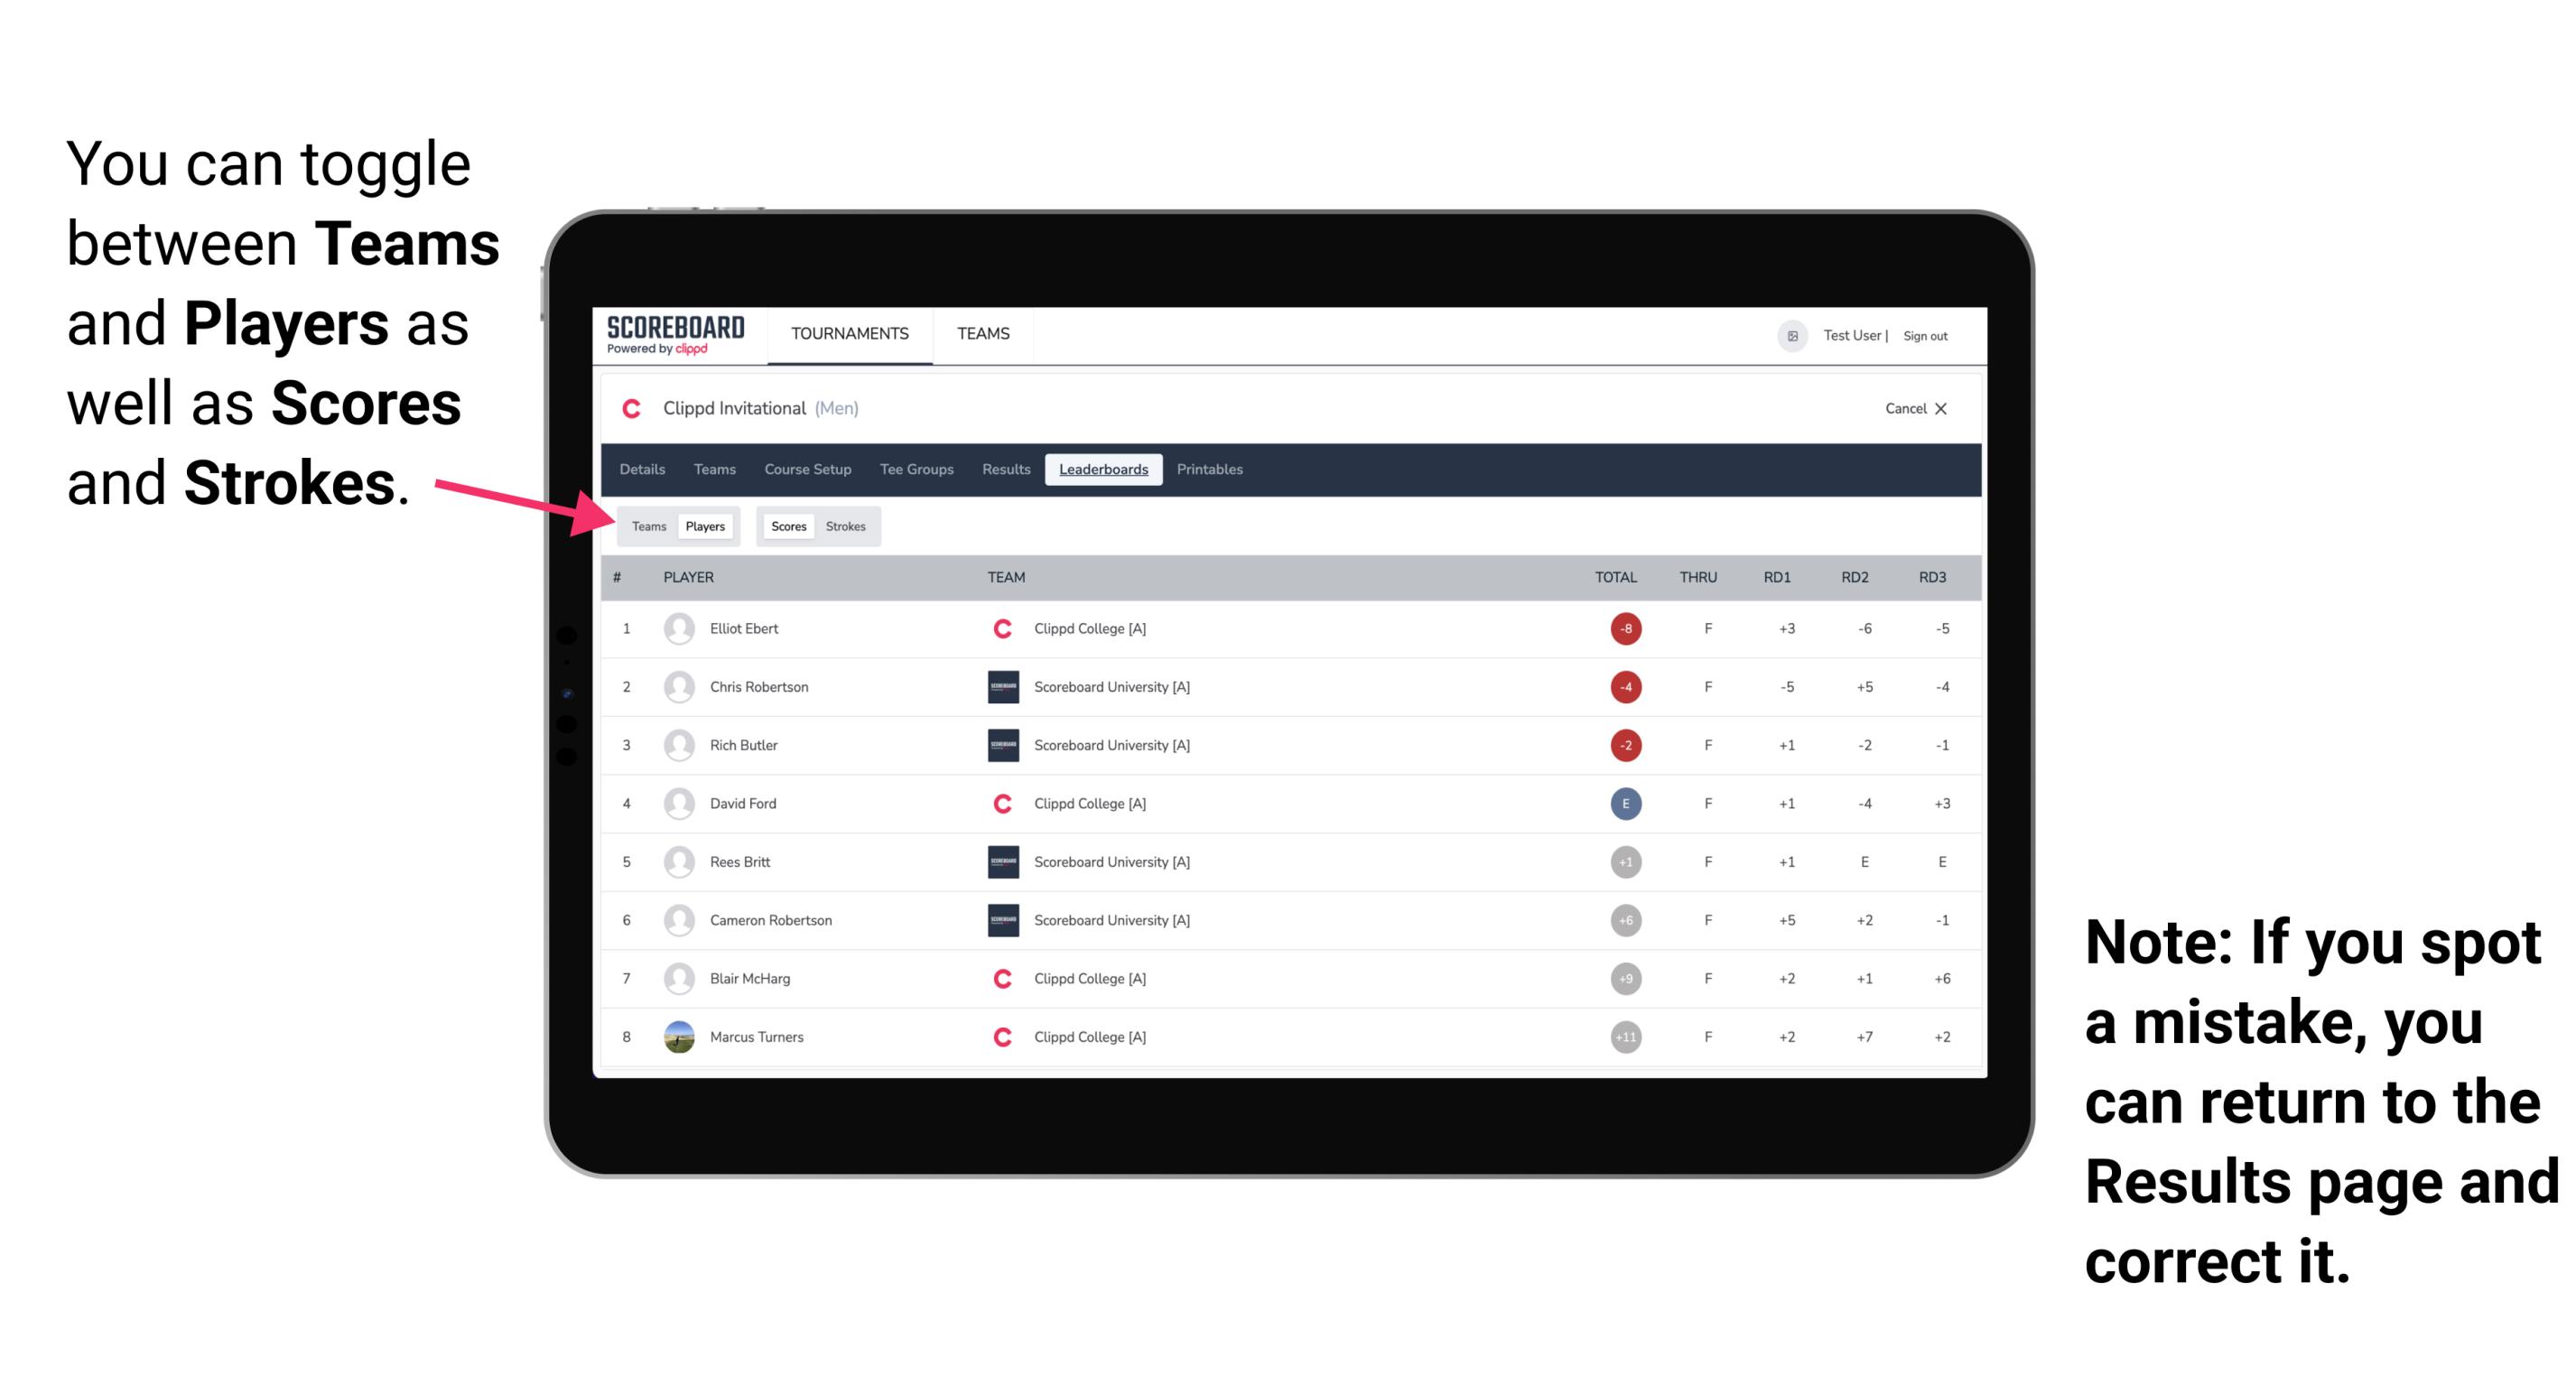This screenshot has height=1386, width=2576.
Task: Click the Details tab
Action: click(643, 470)
